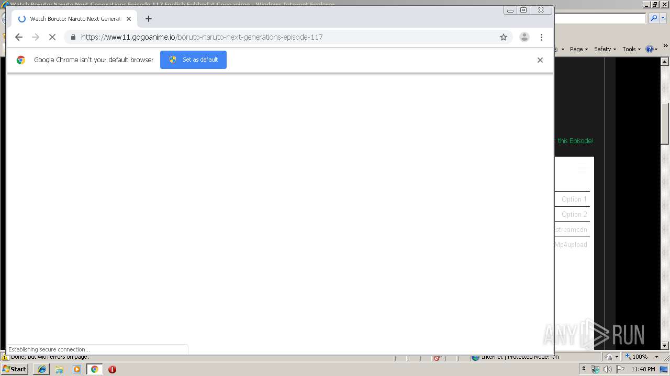
Task: Select Option 1 in the IE page
Action: click(574, 199)
